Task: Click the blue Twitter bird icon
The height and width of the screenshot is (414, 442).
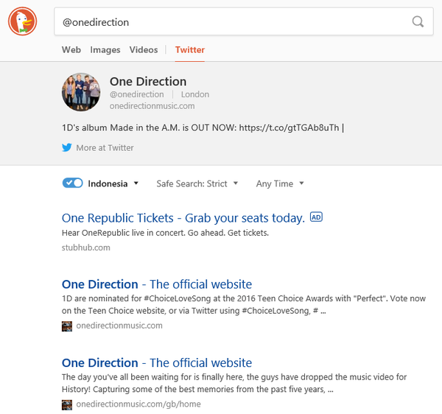Action: (x=67, y=147)
